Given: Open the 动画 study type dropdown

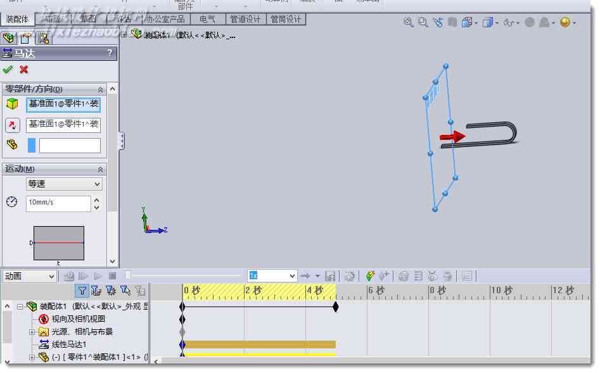Looking at the screenshot, I should tap(30, 276).
